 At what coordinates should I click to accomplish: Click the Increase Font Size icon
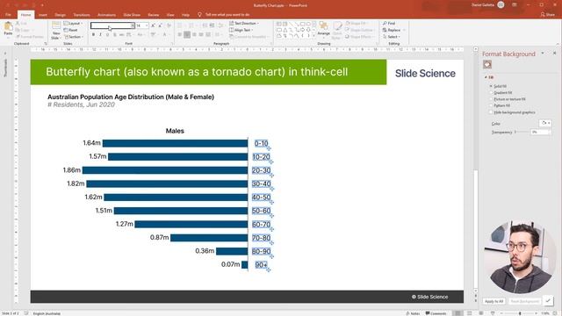(153, 25)
